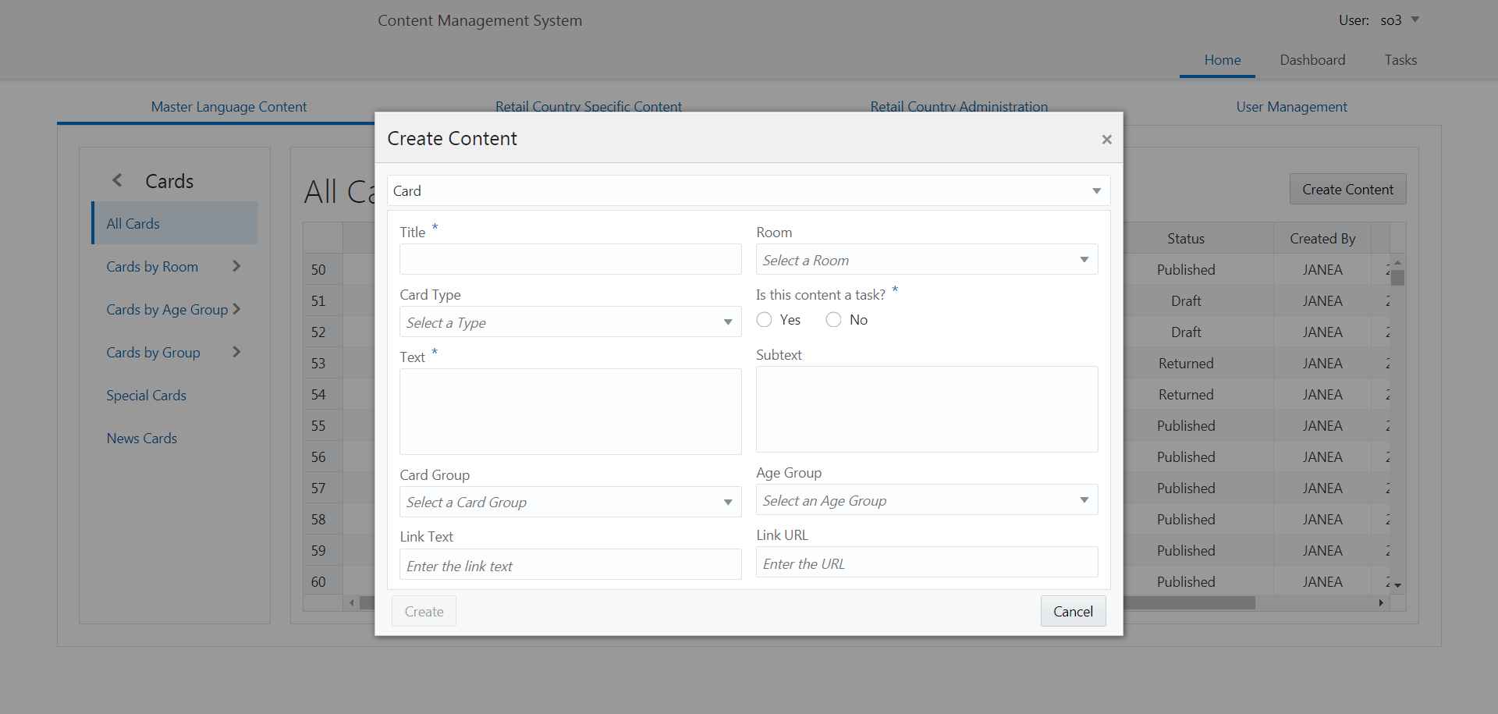Open the Card Group dropdown
1498x714 pixels.
[570, 503]
